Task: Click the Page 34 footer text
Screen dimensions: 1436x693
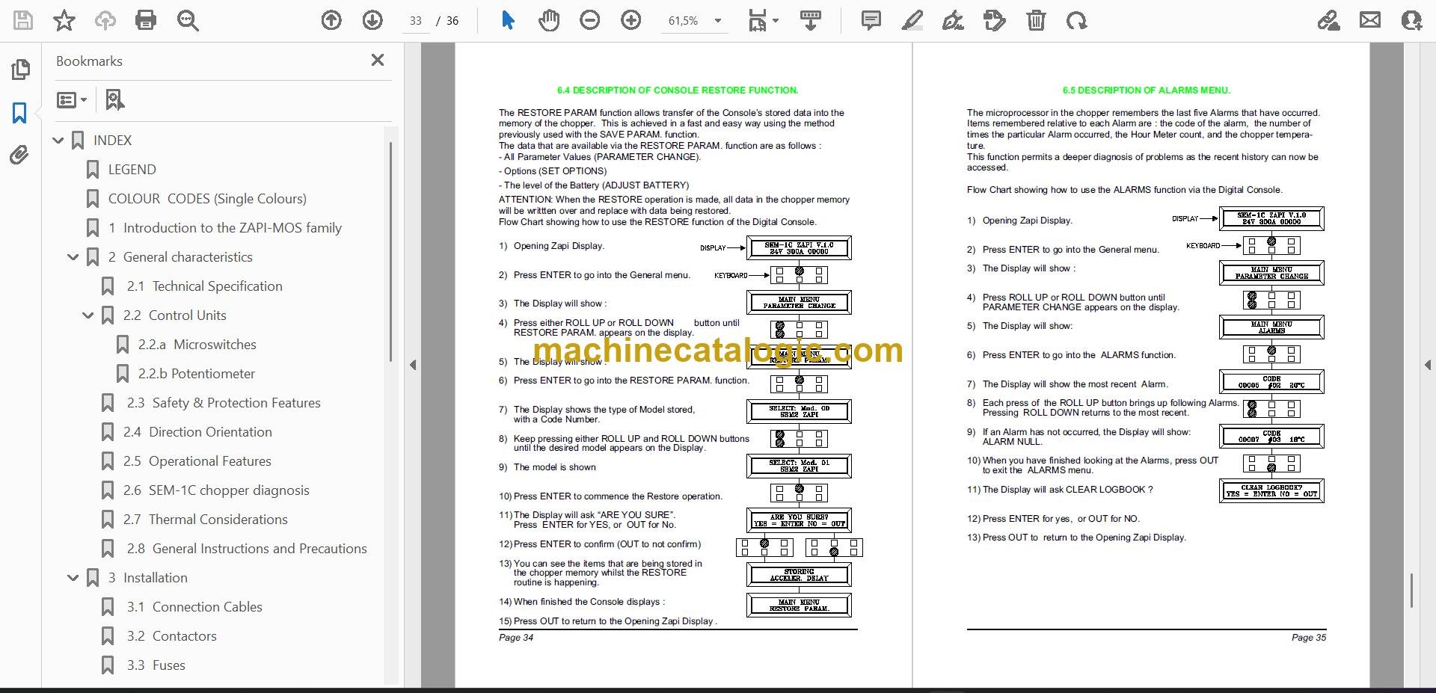Action: coord(516,638)
